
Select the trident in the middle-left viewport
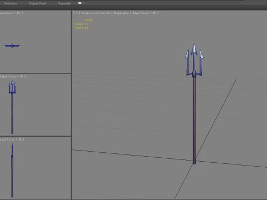(12, 107)
